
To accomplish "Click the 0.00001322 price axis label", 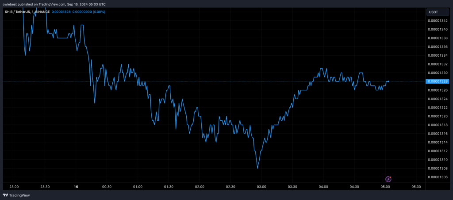I will point(438,108).
